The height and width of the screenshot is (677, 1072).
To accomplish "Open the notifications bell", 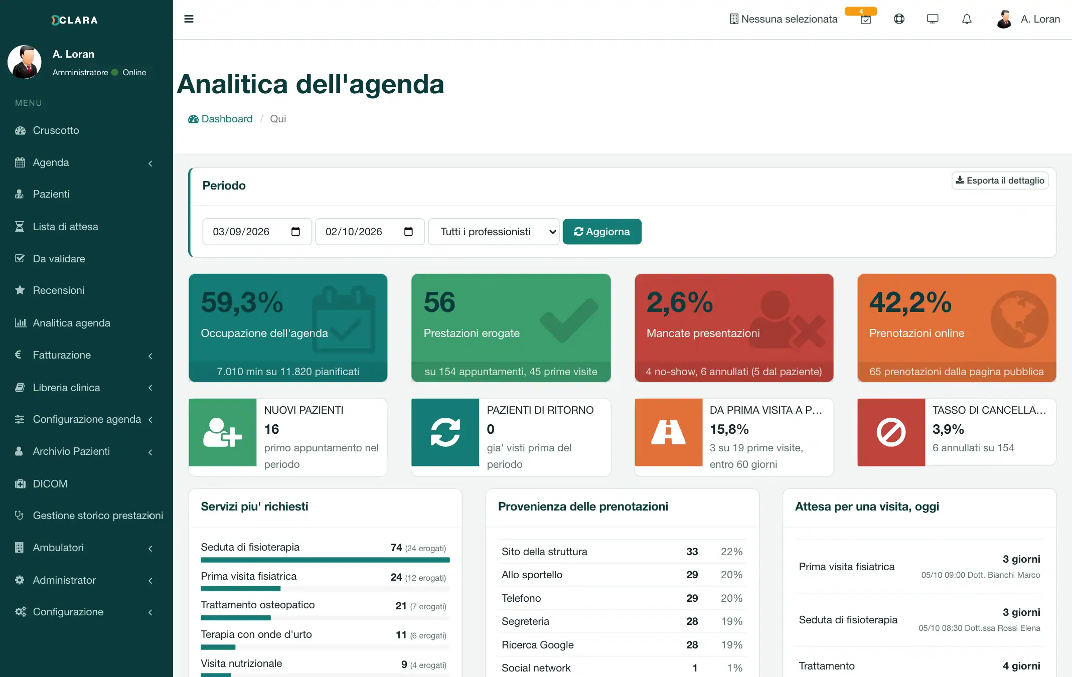I will pos(967,19).
